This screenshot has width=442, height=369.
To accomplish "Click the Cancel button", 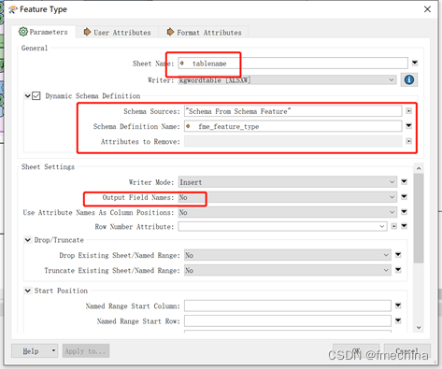I will (x=407, y=351).
